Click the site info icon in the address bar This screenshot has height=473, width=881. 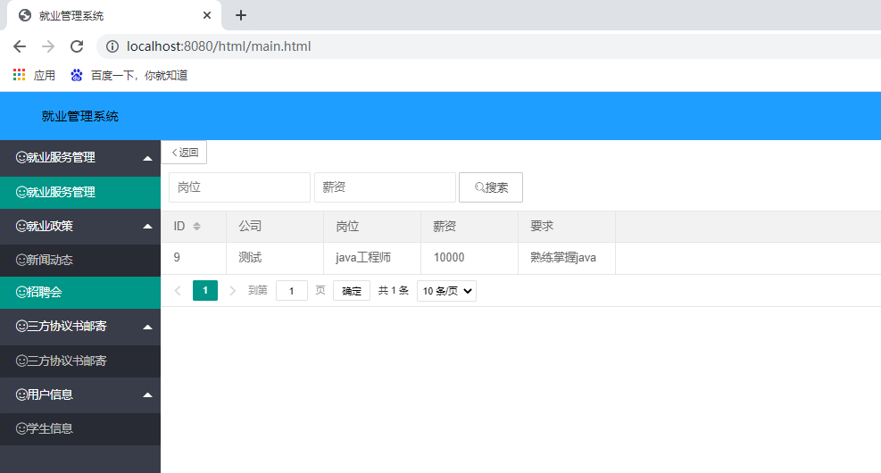click(112, 46)
